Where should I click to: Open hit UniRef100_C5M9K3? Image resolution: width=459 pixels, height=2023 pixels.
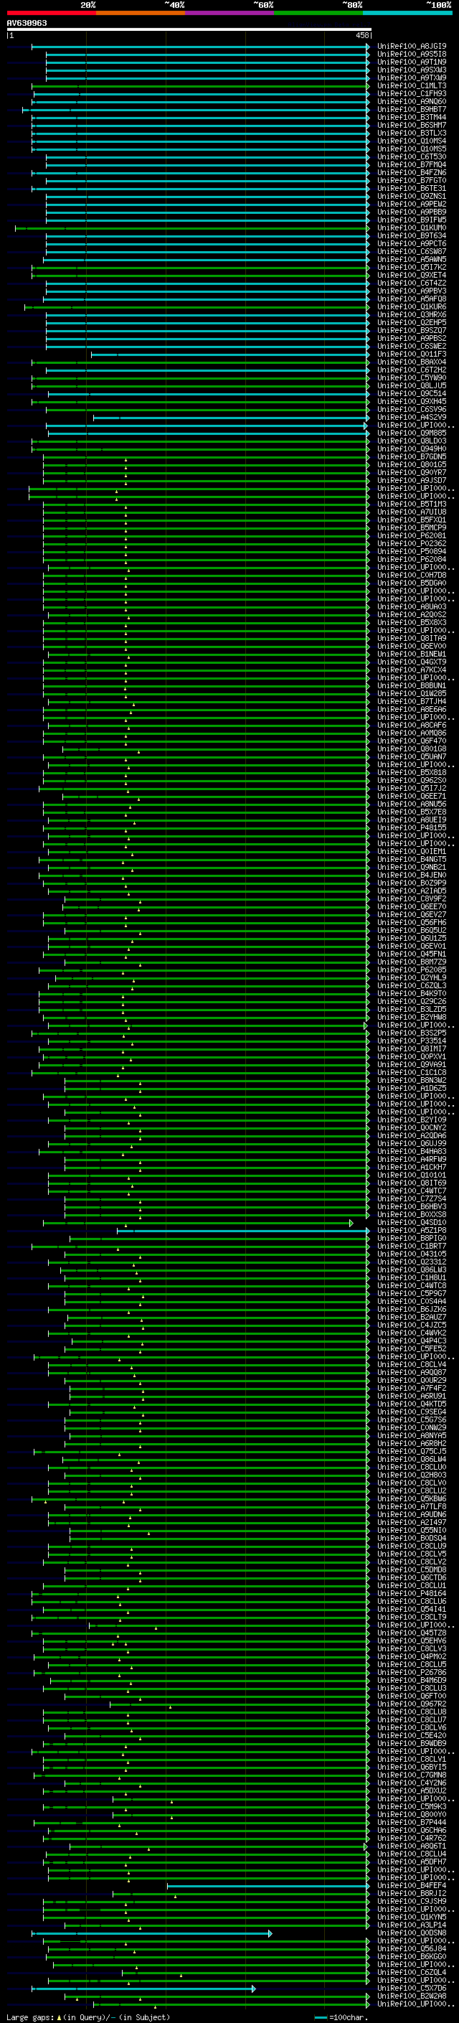[x=412, y=1807]
